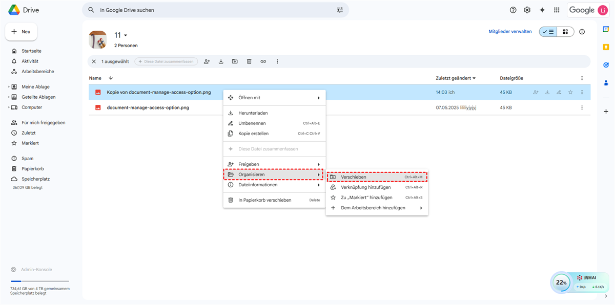
Task: Open Google Drive search options filter icon
Action: pyautogui.click(x=340, y=10)
